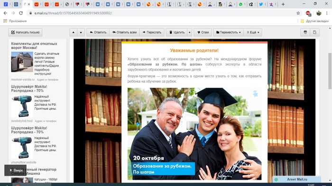Viewport: 332px width, 186px height.
Task: Expand the Ещё menu
Action: point(253,32)
